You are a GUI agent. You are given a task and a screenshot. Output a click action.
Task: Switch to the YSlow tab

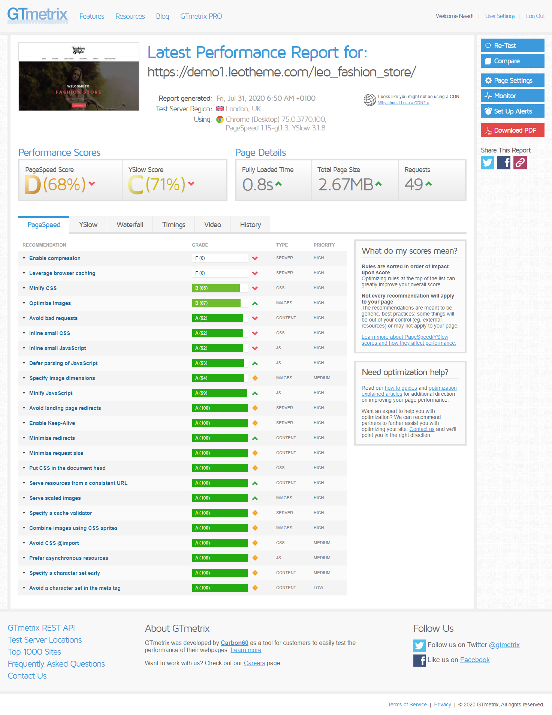pyautogui.click(x=88, y=225)
